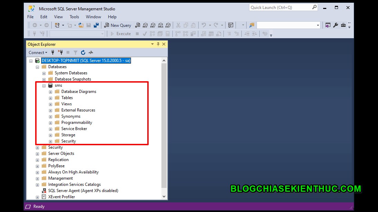Expand the Database Diagrams folder
378x212 pixels.
click(x=50, y=92)
